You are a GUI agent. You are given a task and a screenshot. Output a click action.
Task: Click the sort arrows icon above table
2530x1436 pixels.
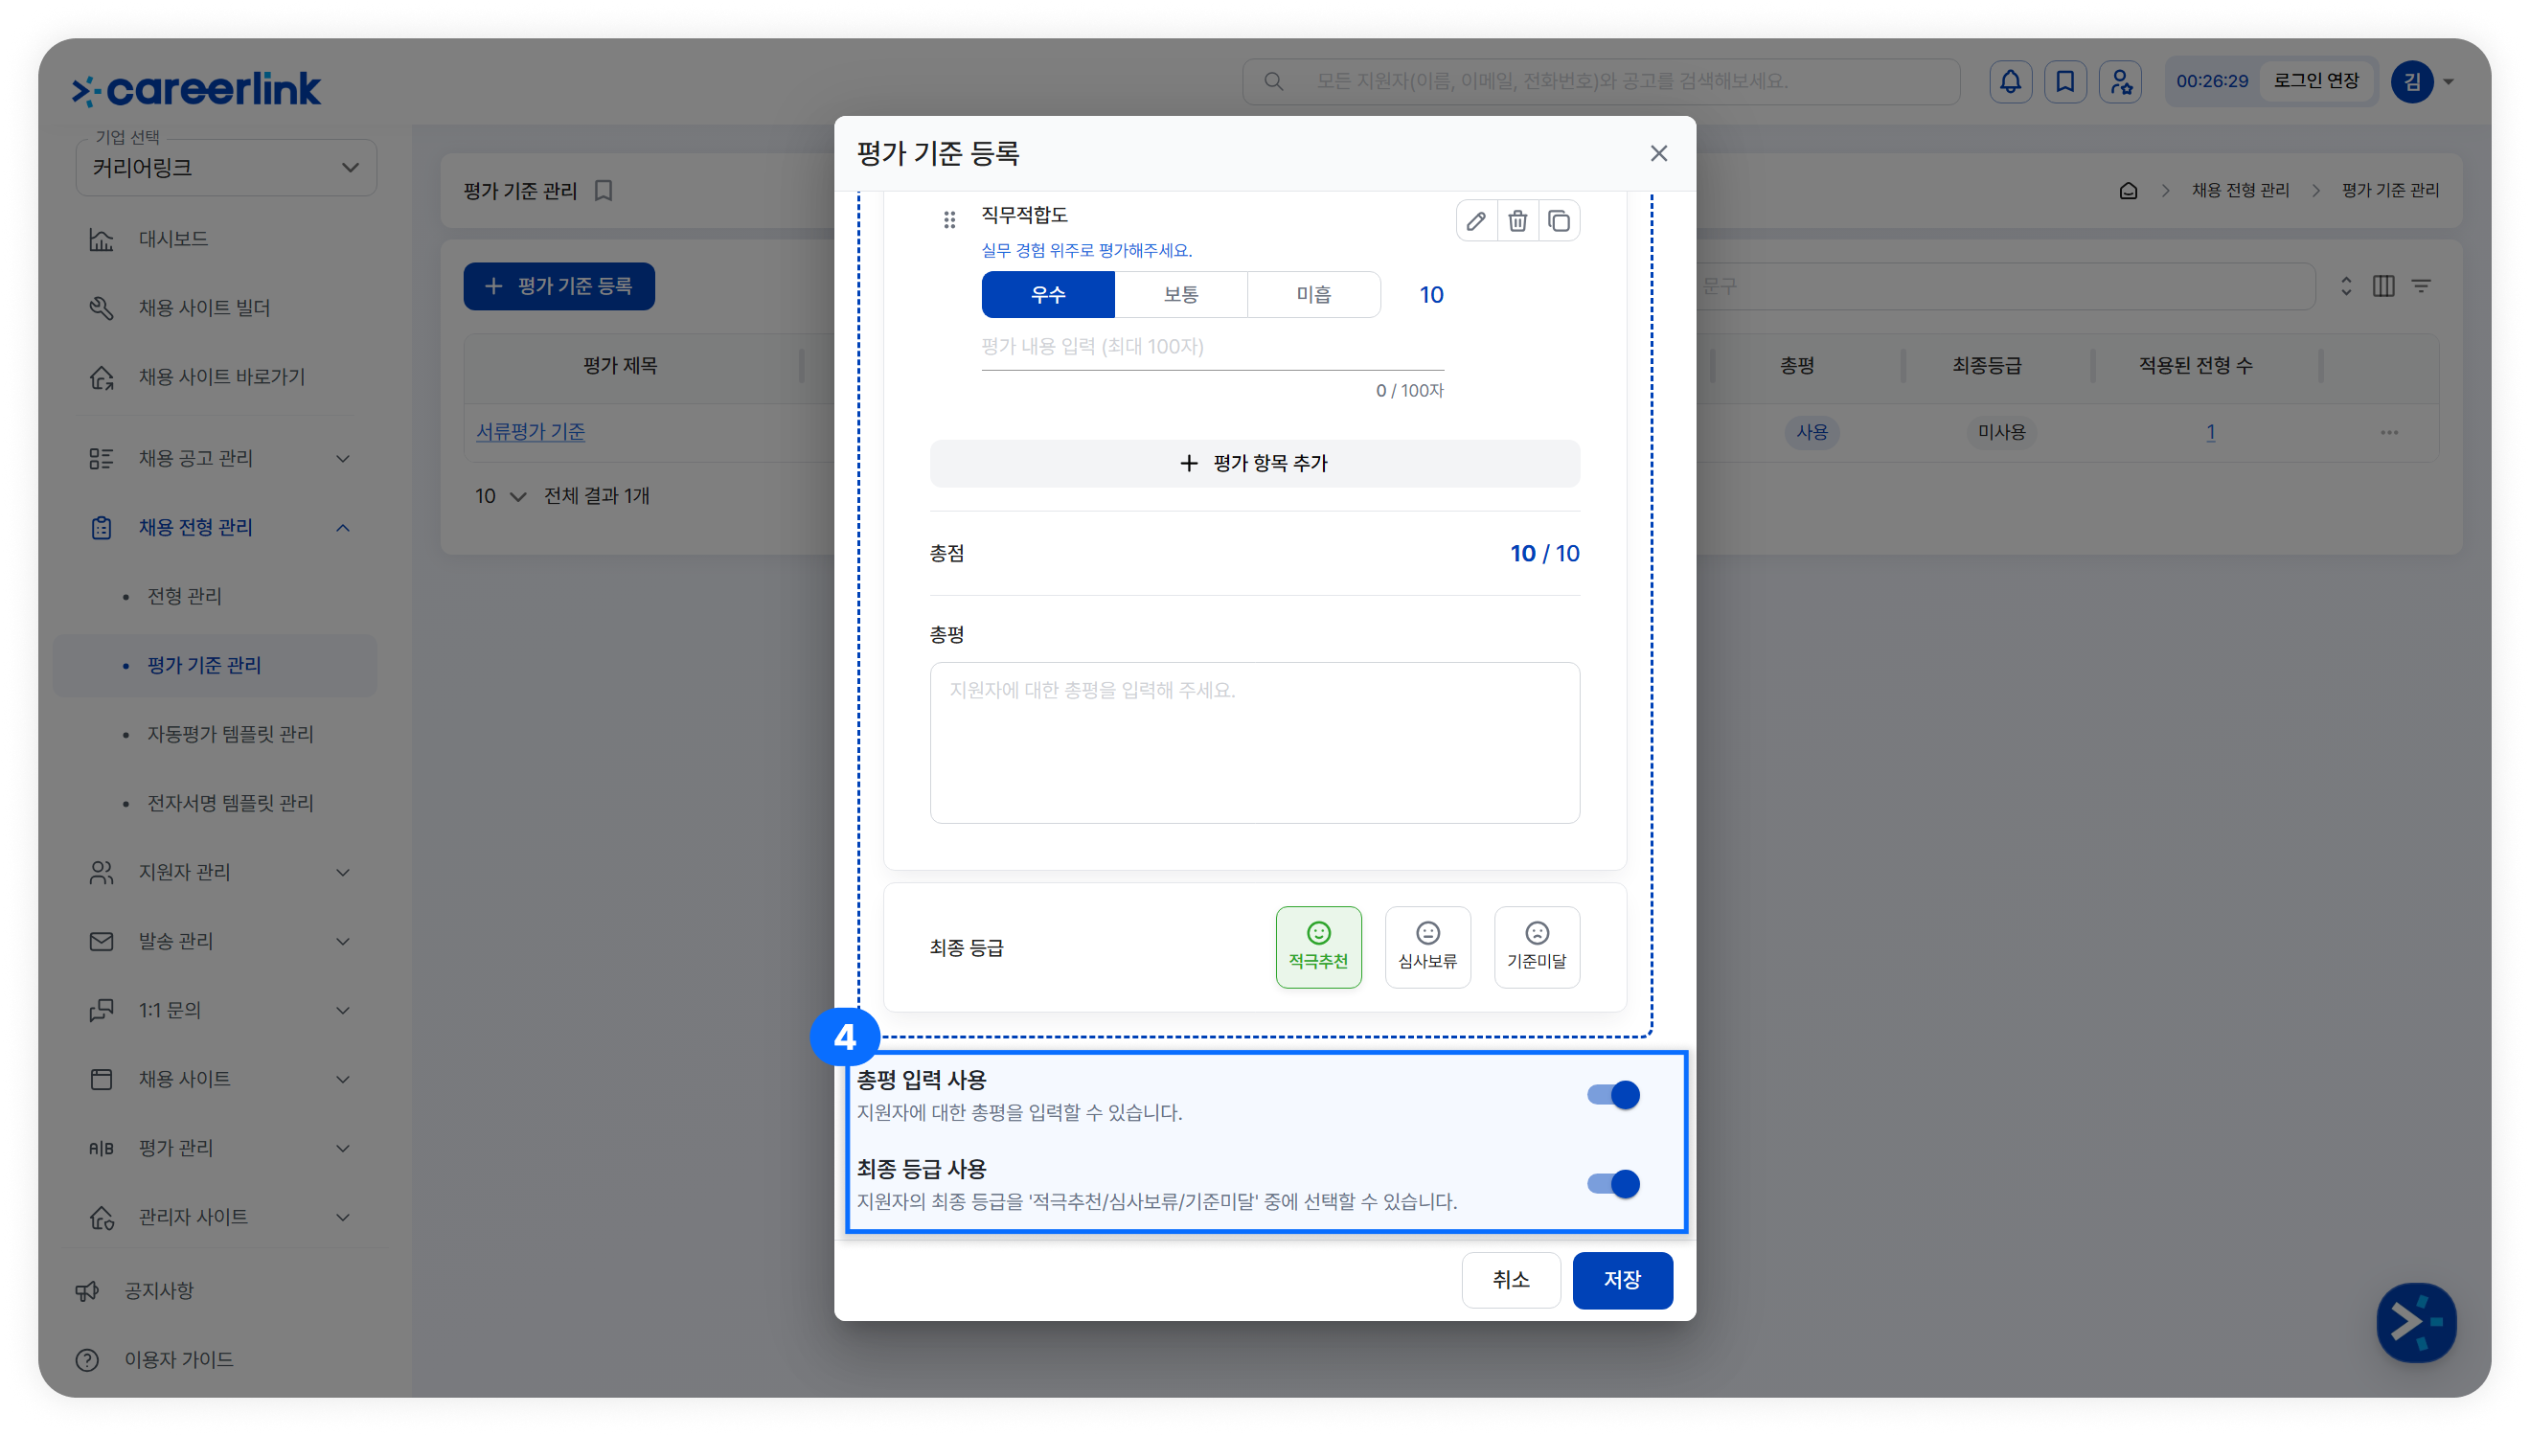click(x=2347, y=286)
